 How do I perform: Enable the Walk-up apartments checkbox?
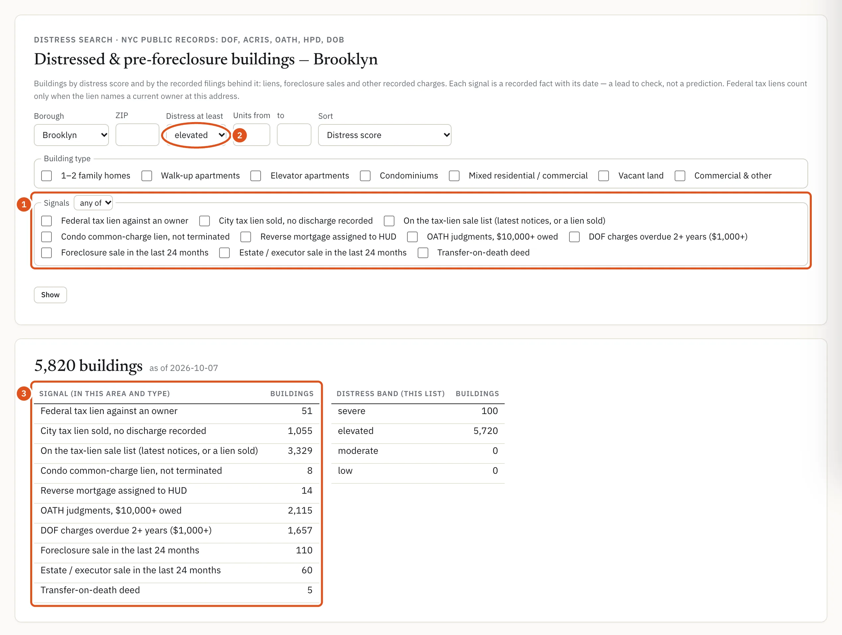tap(146, 176)
